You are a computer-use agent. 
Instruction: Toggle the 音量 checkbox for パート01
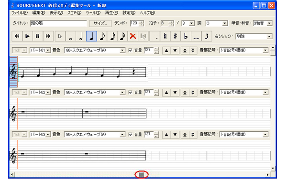(x=130, y=50)
